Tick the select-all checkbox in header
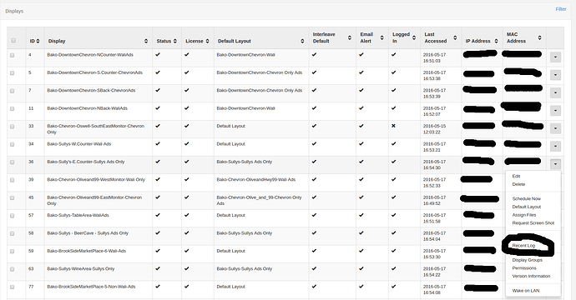 click(13, 40)
